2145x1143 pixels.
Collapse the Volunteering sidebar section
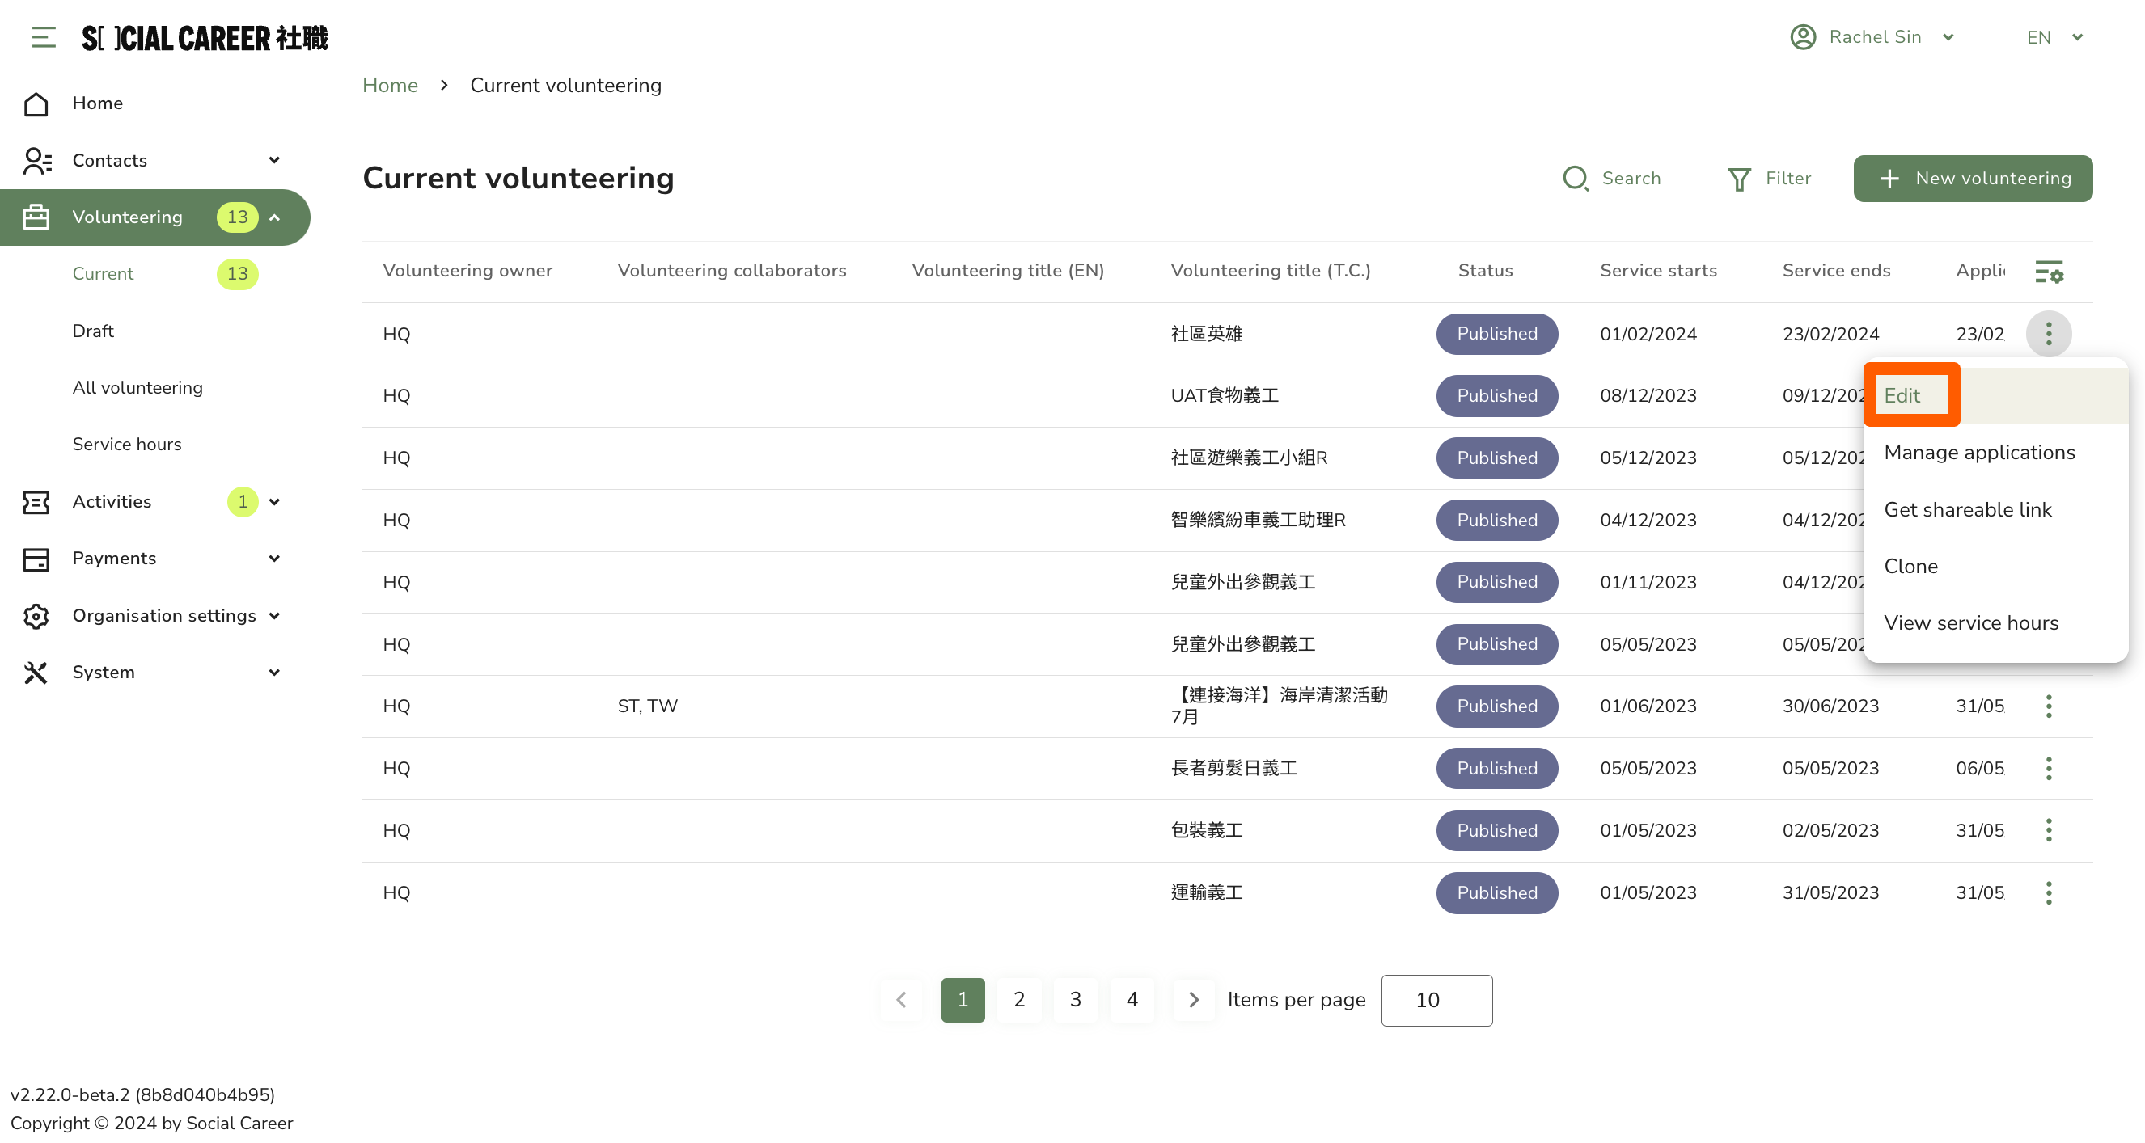[274, 217]
